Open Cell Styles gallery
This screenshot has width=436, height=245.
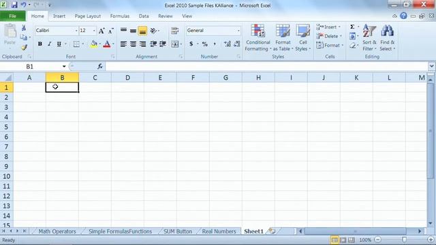[302, 38]
